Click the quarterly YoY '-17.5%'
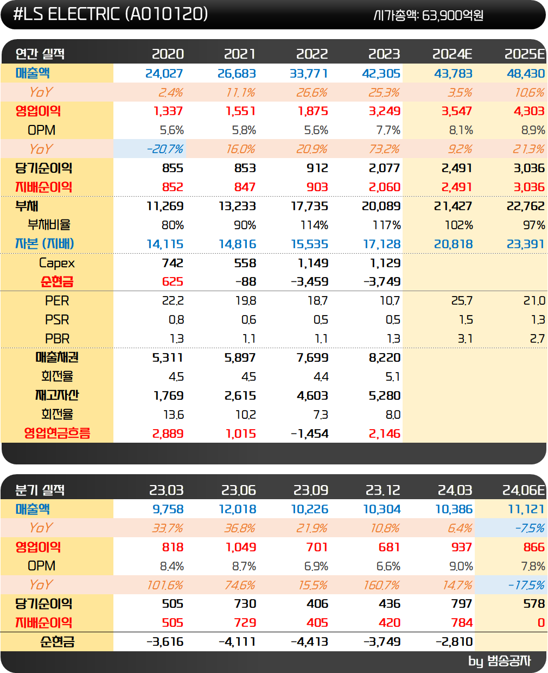The width and height of the screenshot is (548, 673). tap(526, 585)
